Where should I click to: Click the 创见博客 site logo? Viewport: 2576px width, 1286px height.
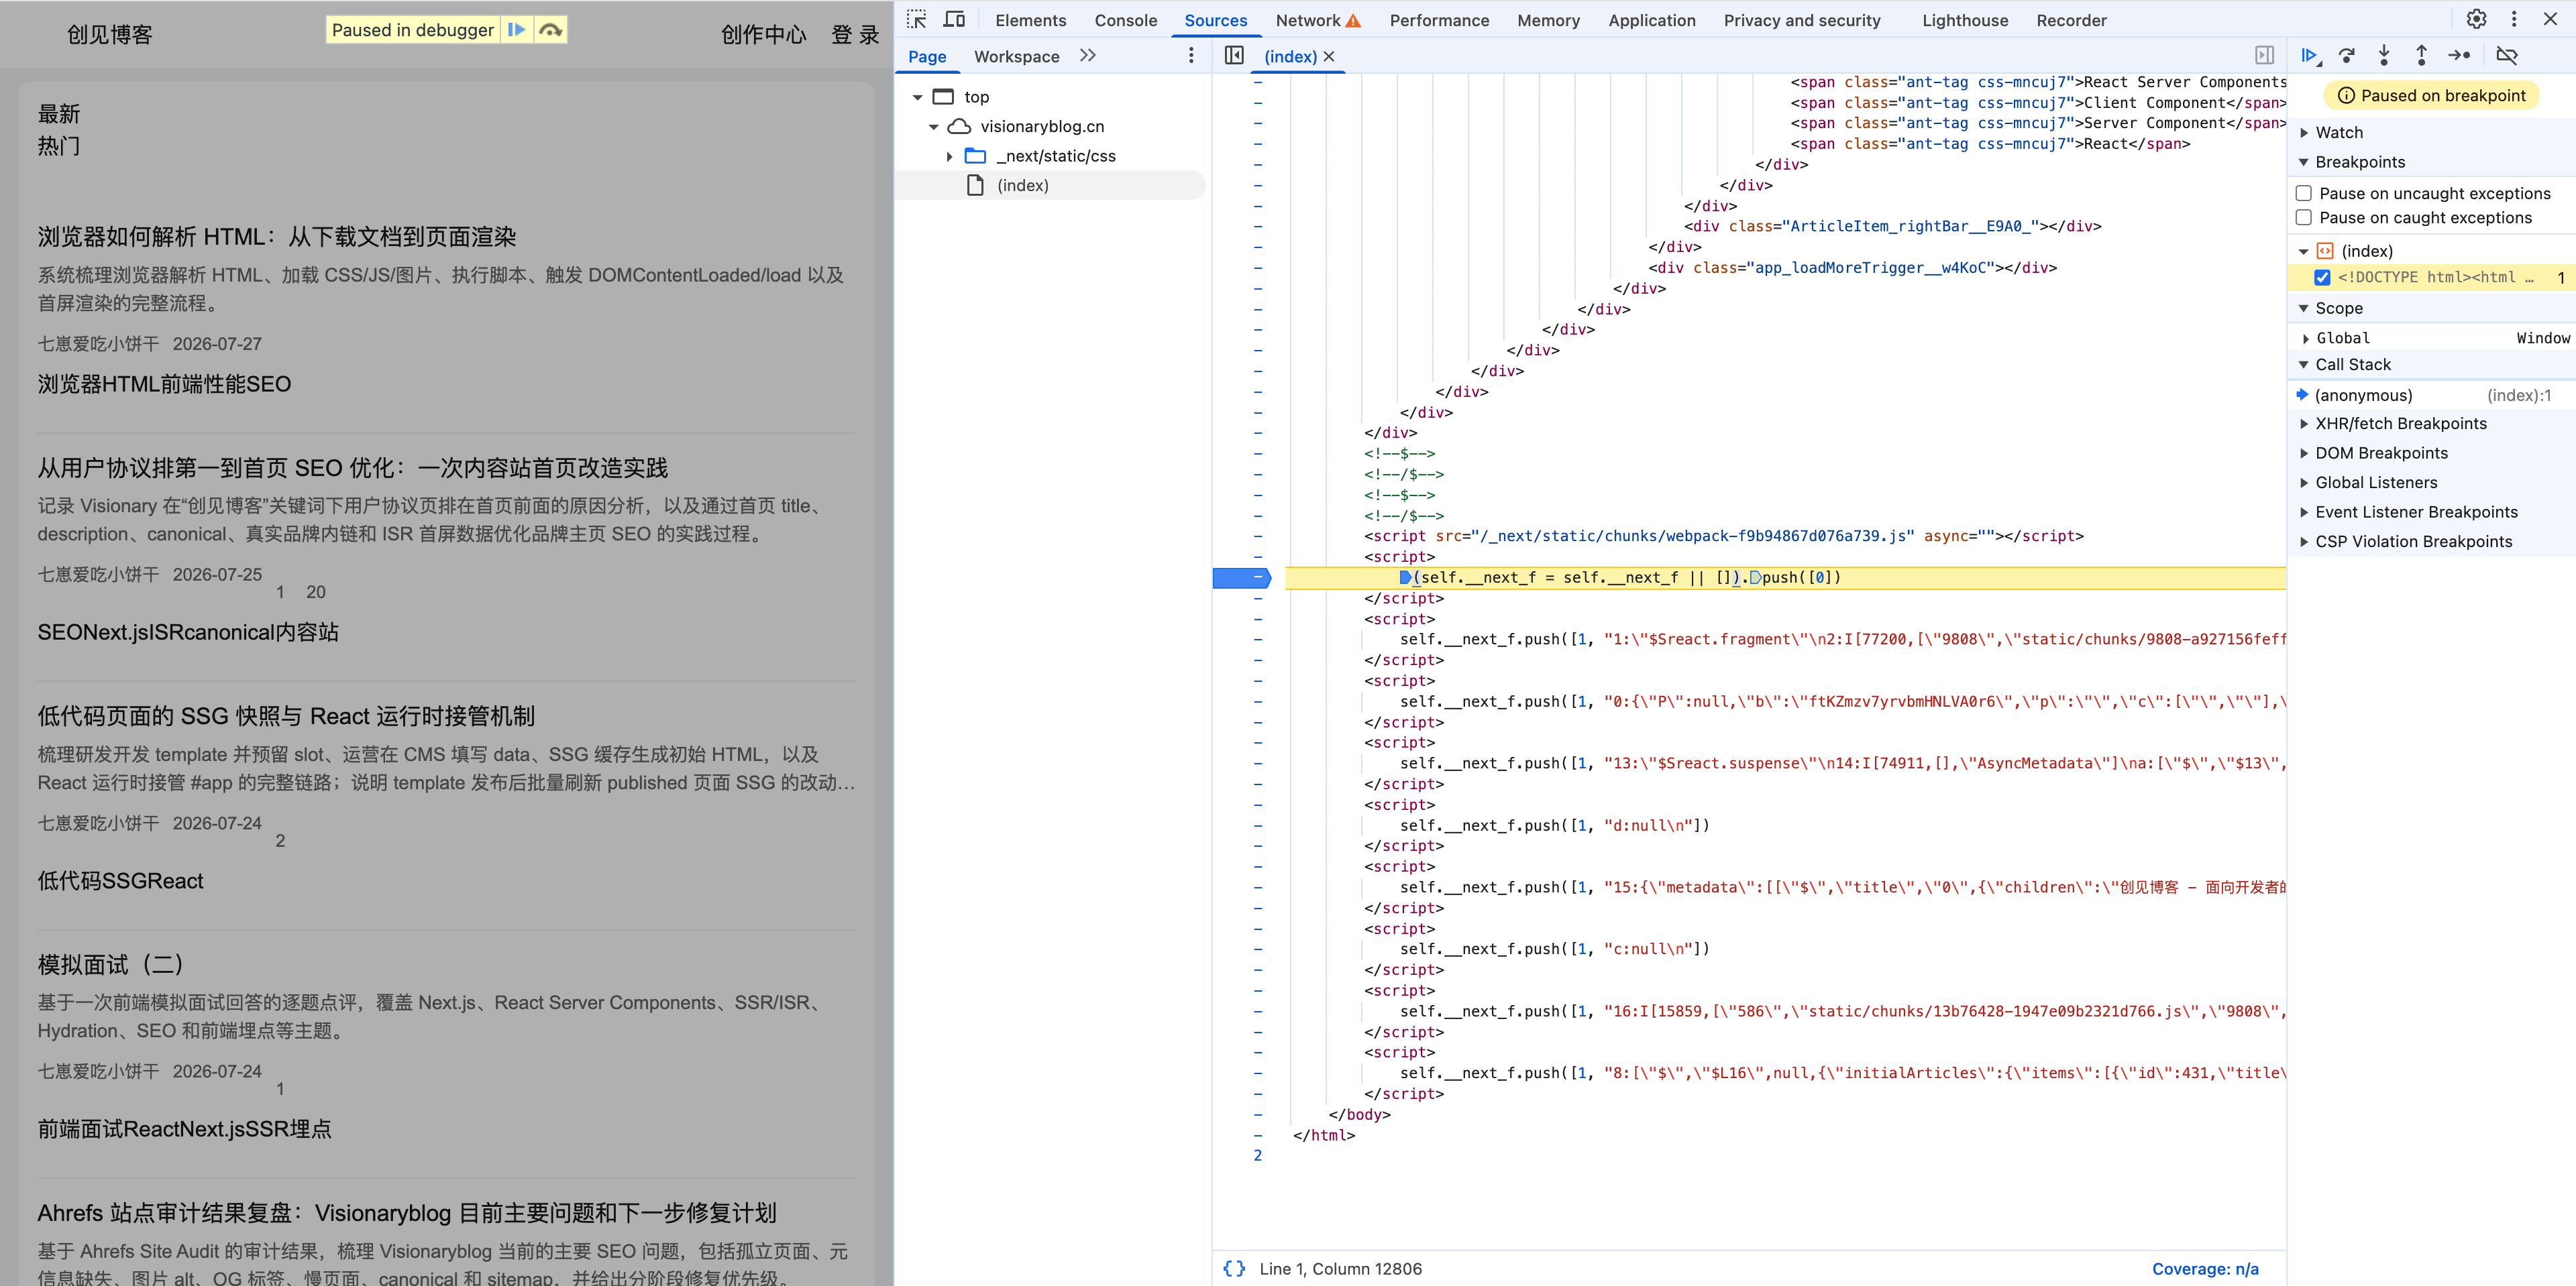110,35
